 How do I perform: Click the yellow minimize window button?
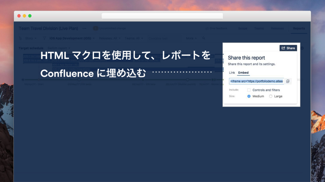tap(24, 16)
